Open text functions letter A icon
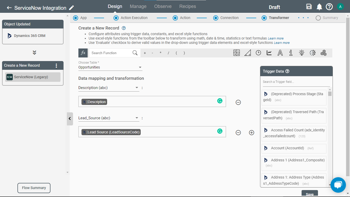This screenshot has width=350, height=197. (x=280, y=53)
